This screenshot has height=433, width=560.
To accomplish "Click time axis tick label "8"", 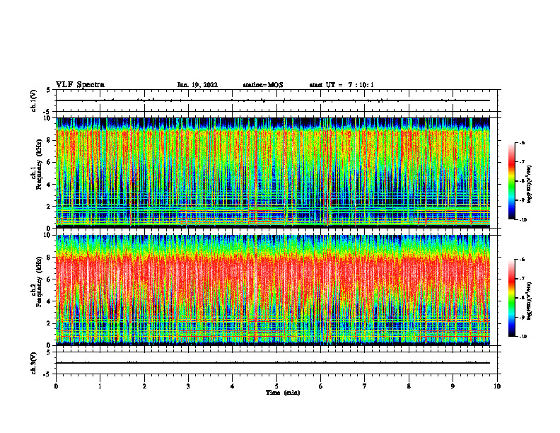I will click(409, 386).
